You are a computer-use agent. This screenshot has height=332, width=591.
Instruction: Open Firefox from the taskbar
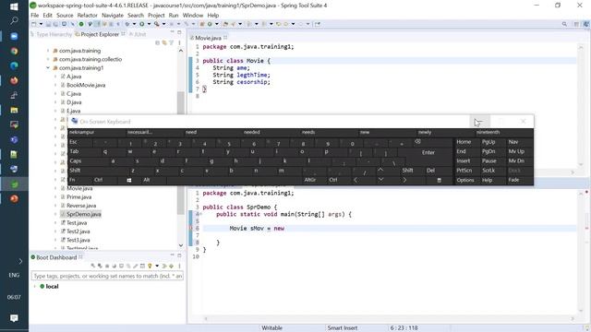(14, 80)
